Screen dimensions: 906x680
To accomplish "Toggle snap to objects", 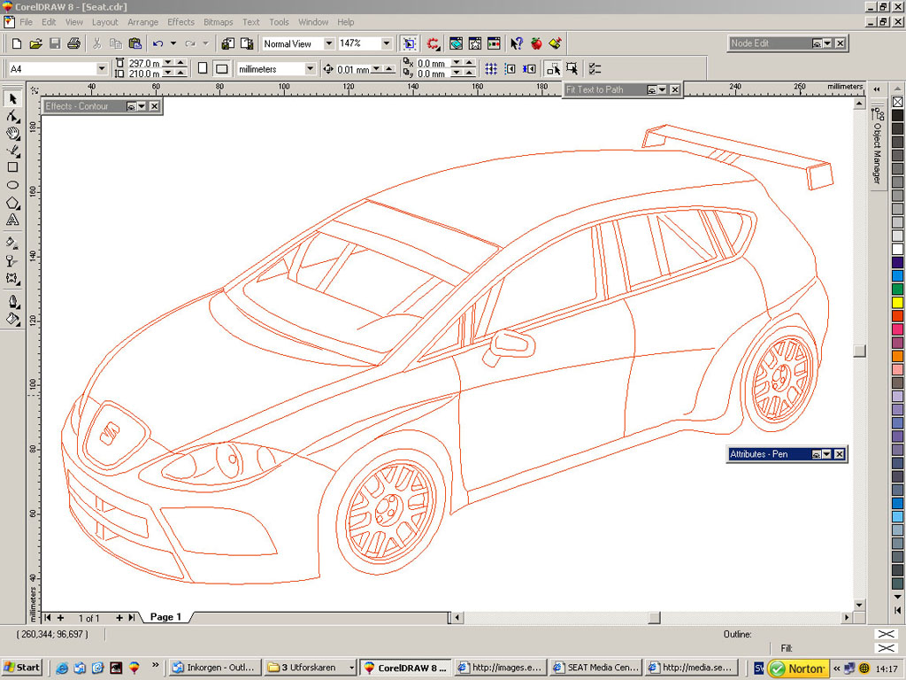I will tap(528, 67).
